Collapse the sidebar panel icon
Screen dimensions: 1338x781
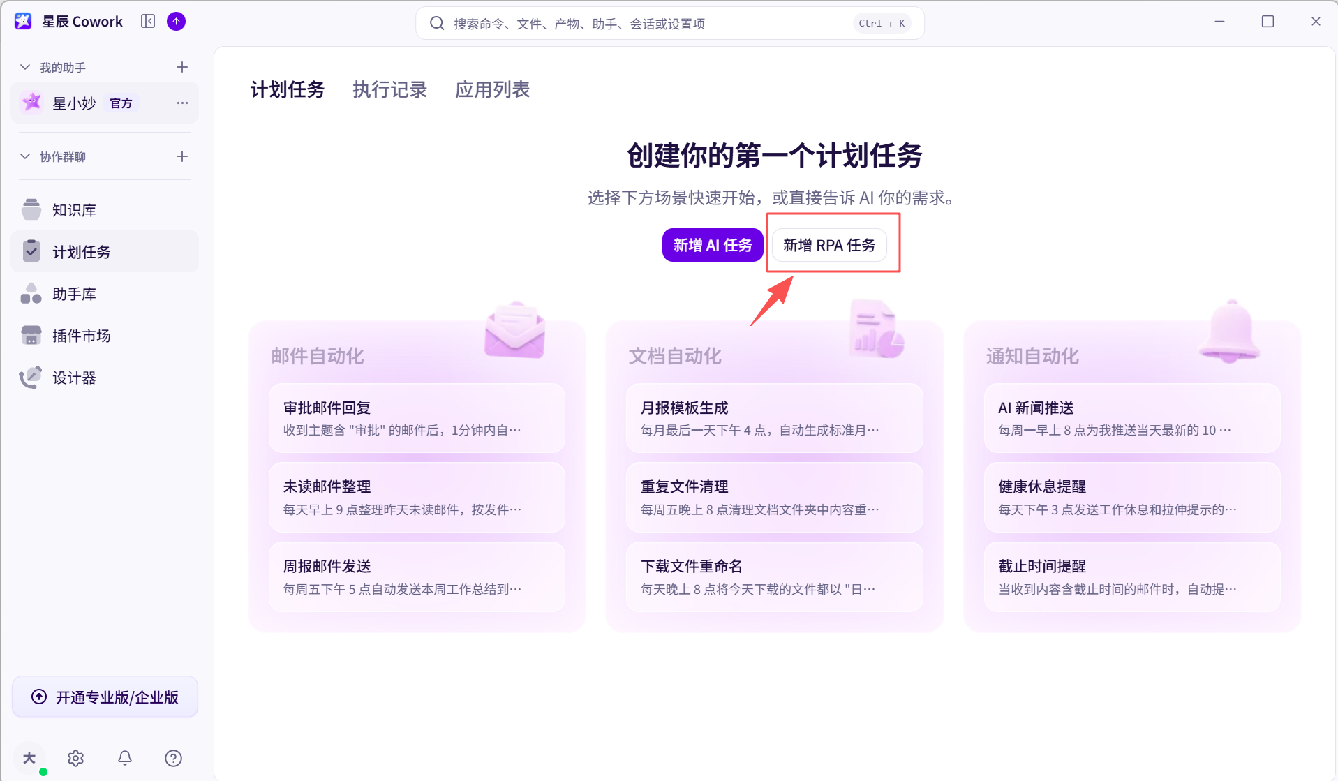pos(148,22)
